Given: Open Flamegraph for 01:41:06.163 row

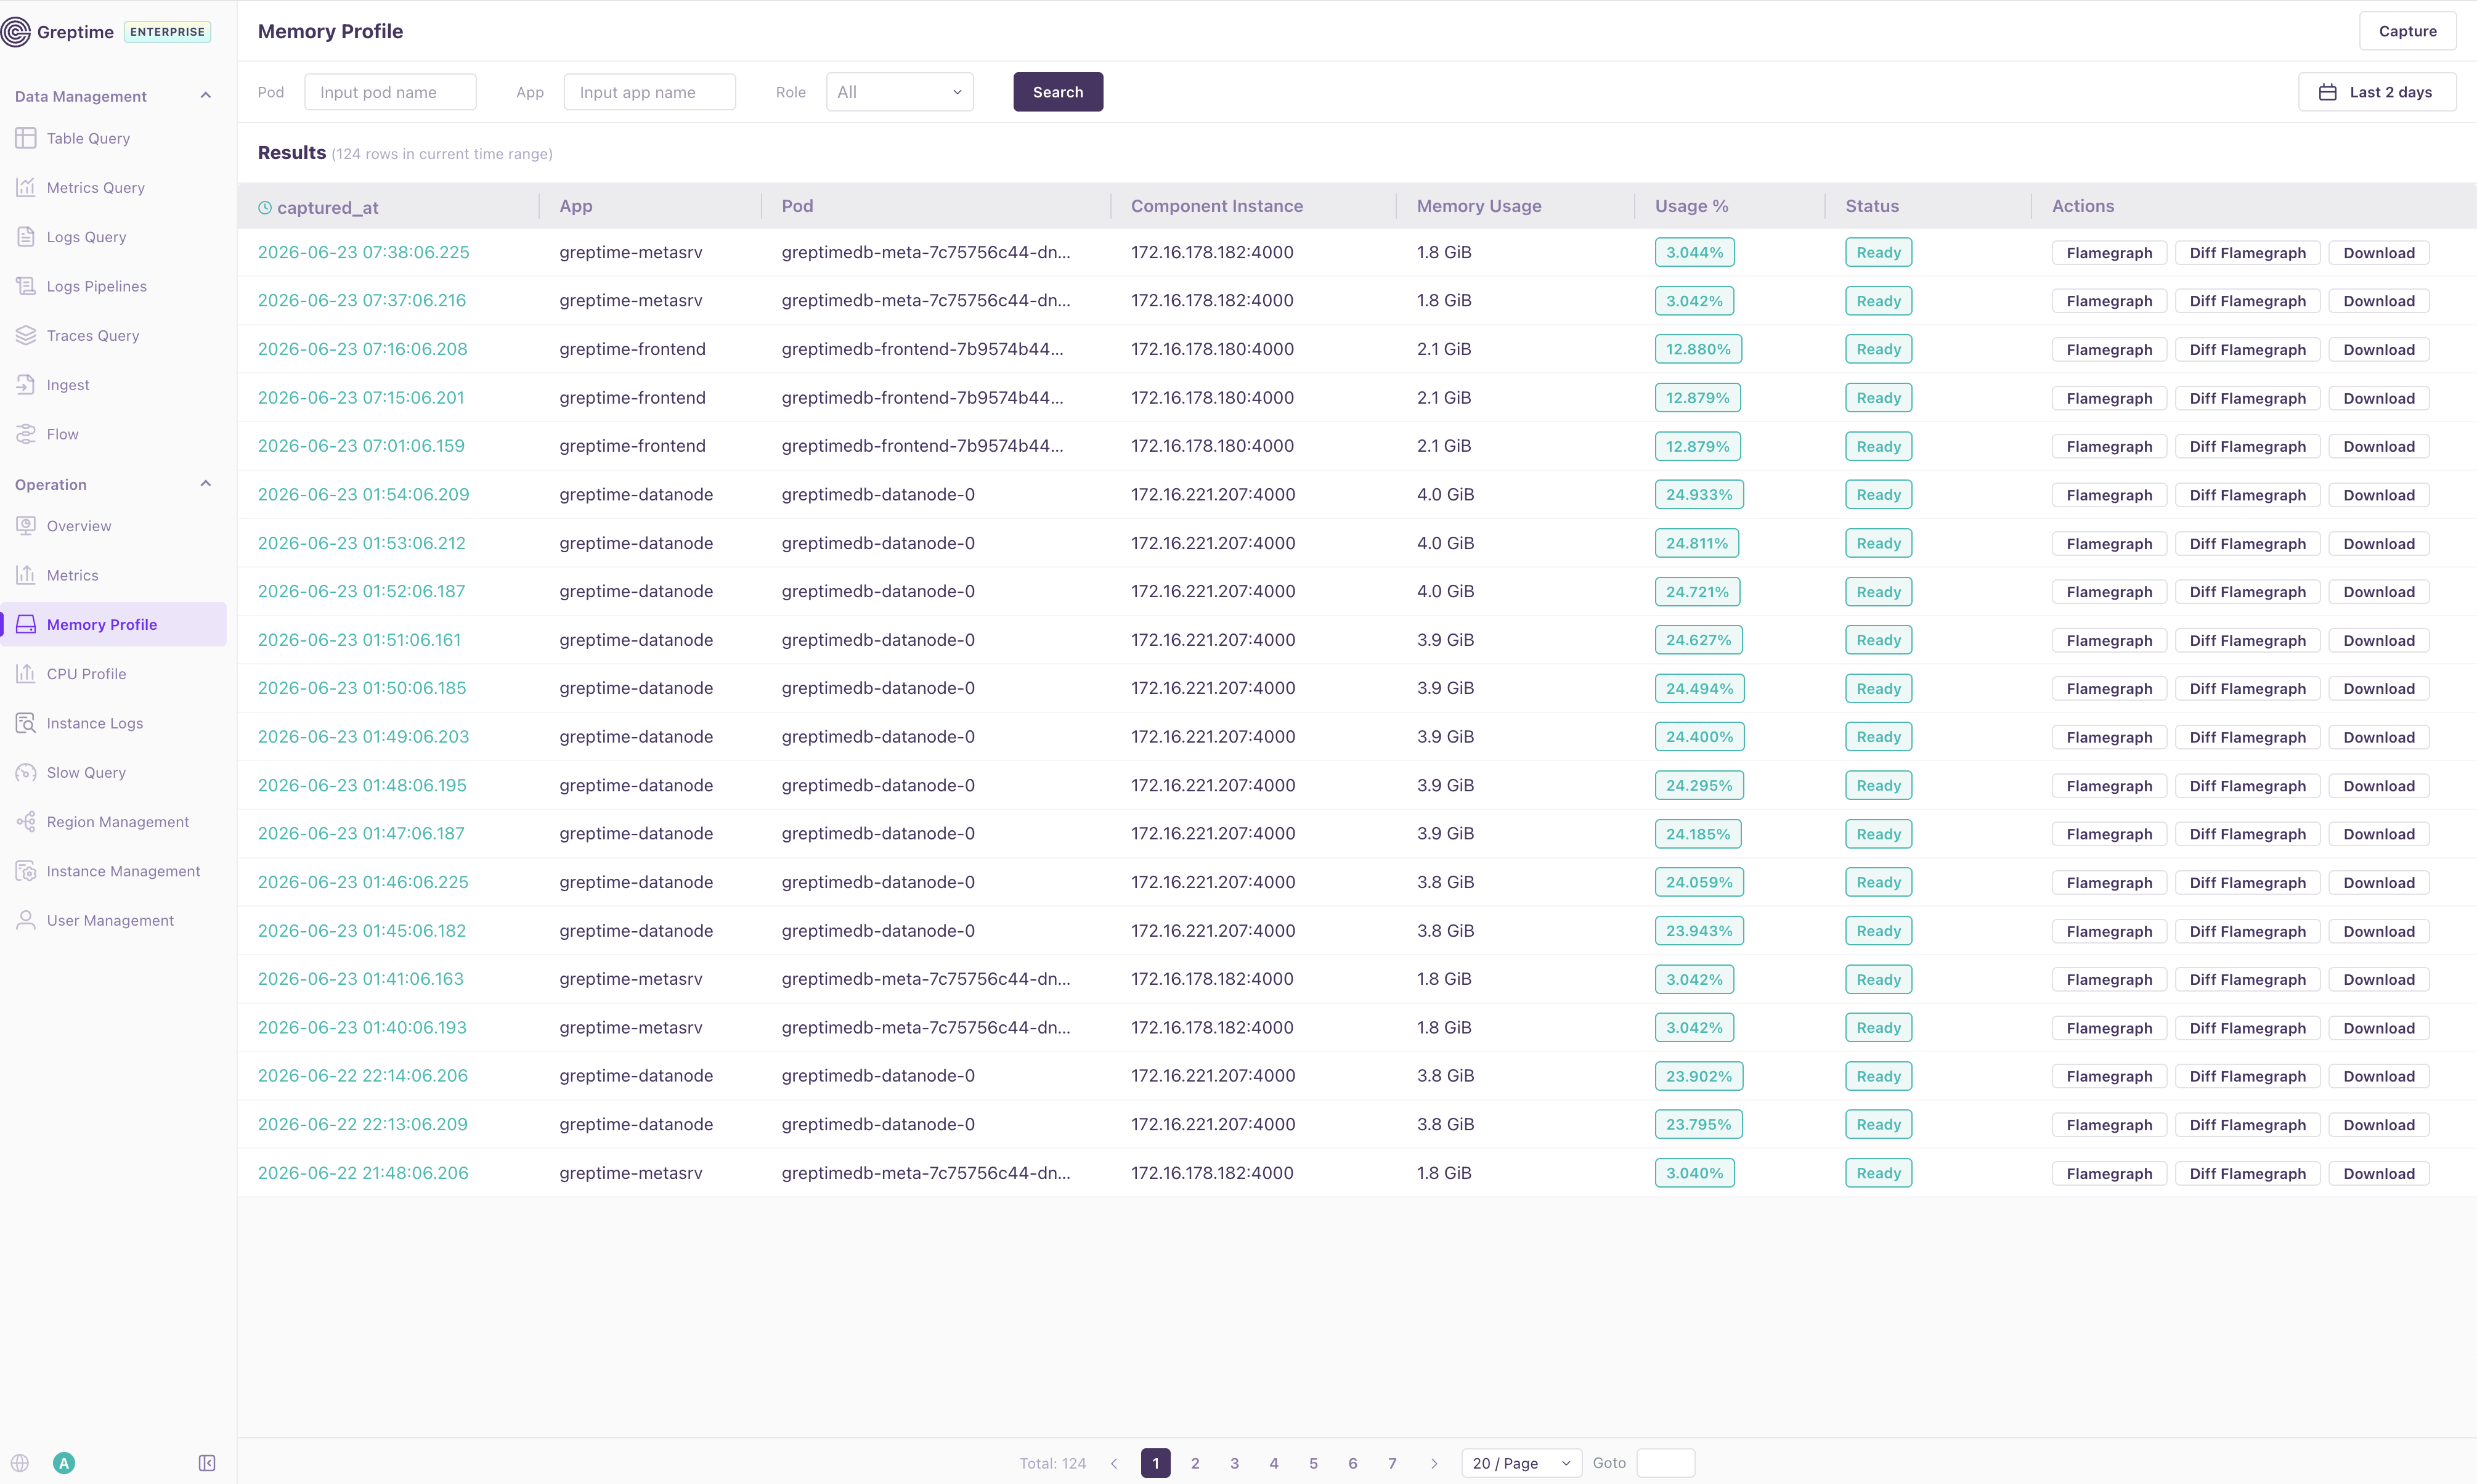Looking at the screenshot, I should tap(2109, 980).
